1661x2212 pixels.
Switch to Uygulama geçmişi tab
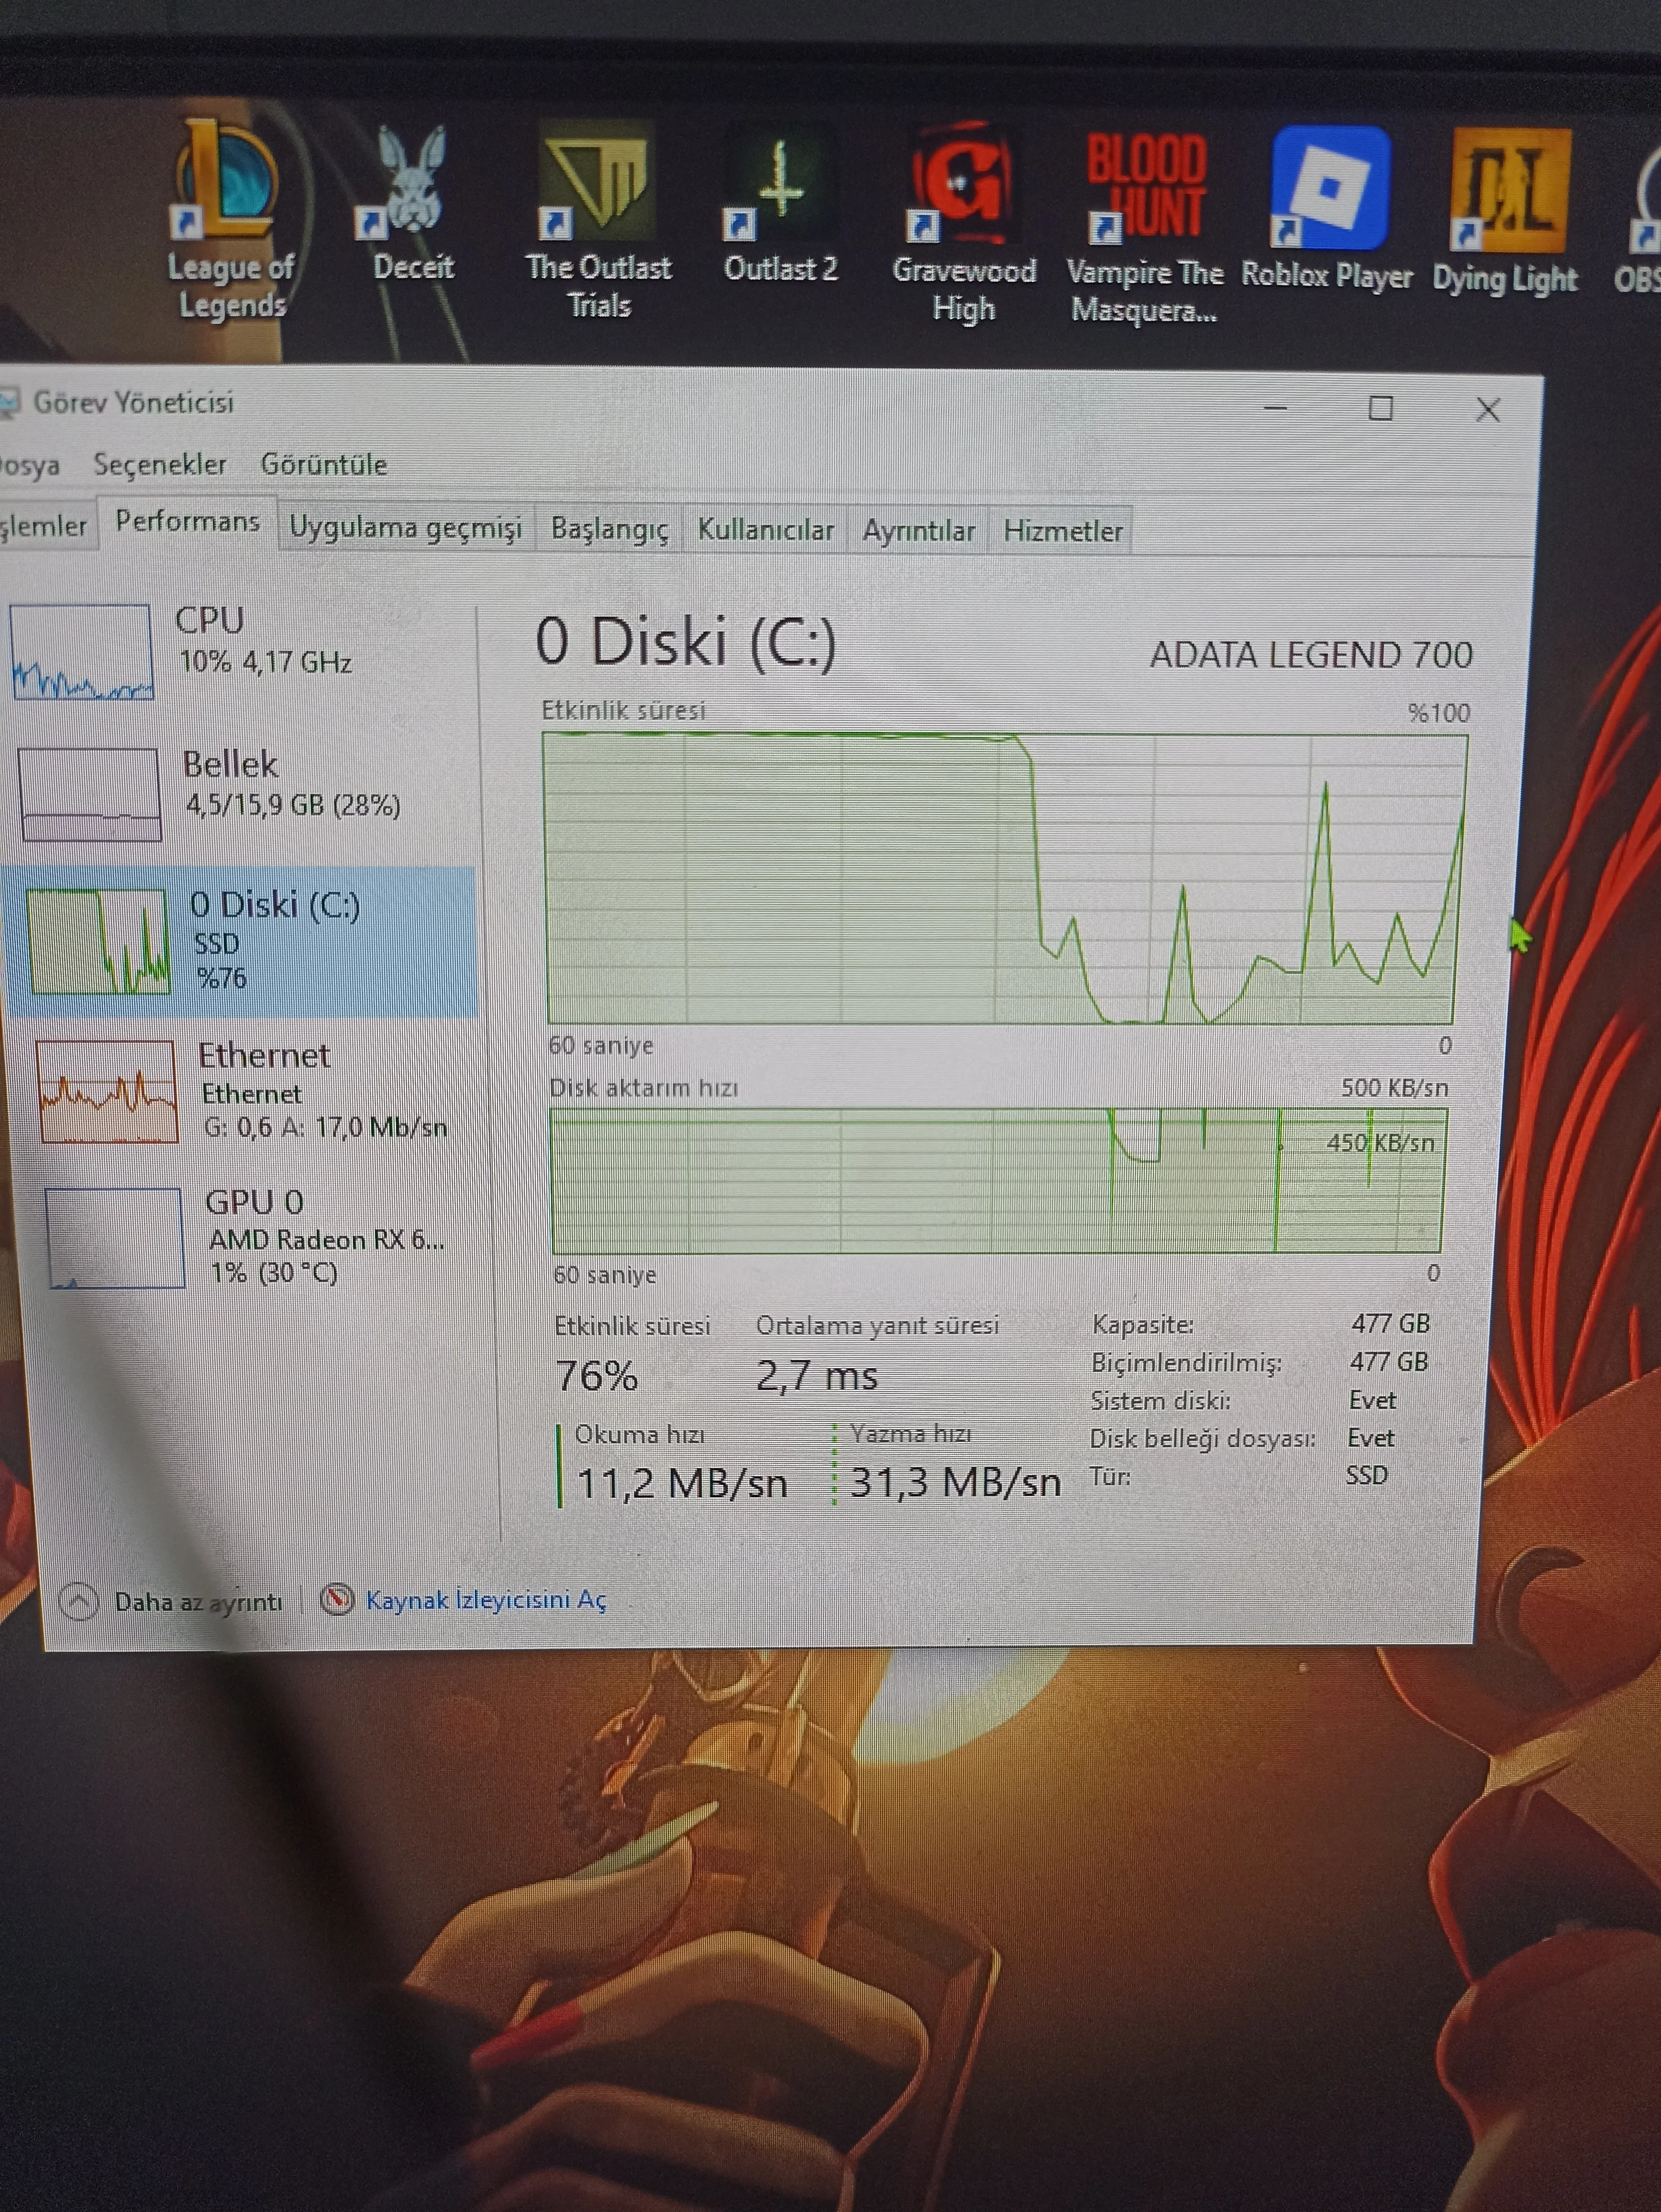coord(405,528)
